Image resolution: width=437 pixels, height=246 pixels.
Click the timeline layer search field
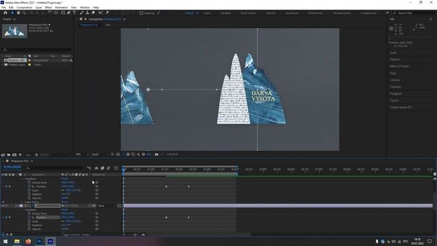pos(55,168)
